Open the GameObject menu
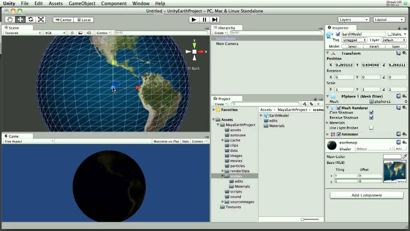 [x=82, y=4]
